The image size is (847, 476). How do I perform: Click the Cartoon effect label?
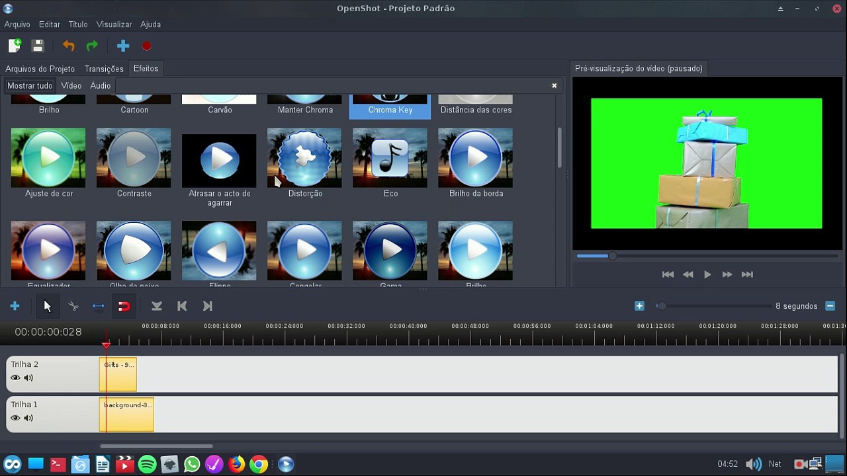pyautogui.click(x=134, y=110)
